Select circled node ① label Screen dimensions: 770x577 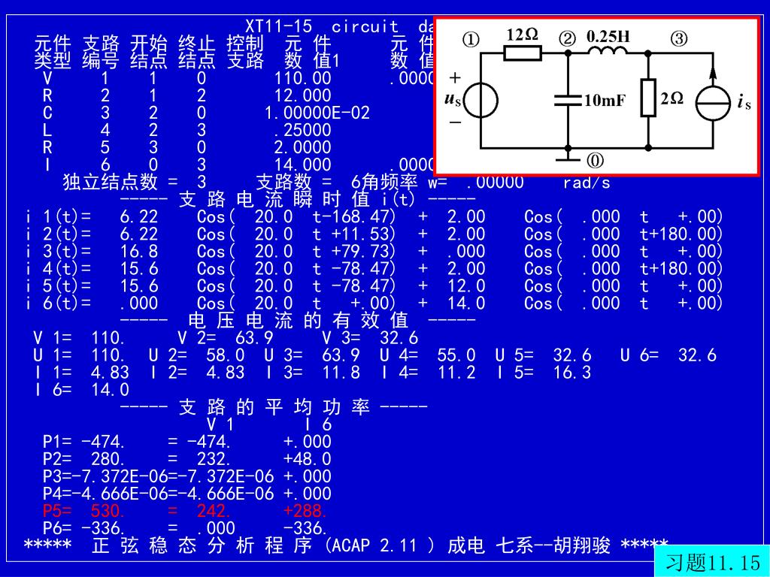pyautogui.click(x=470, y=40)
